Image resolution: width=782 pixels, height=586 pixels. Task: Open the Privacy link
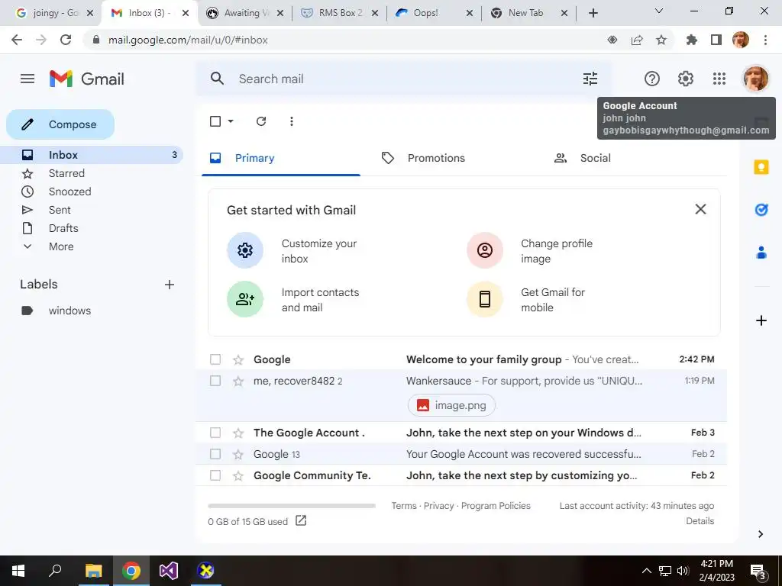(x=439, y=506)
